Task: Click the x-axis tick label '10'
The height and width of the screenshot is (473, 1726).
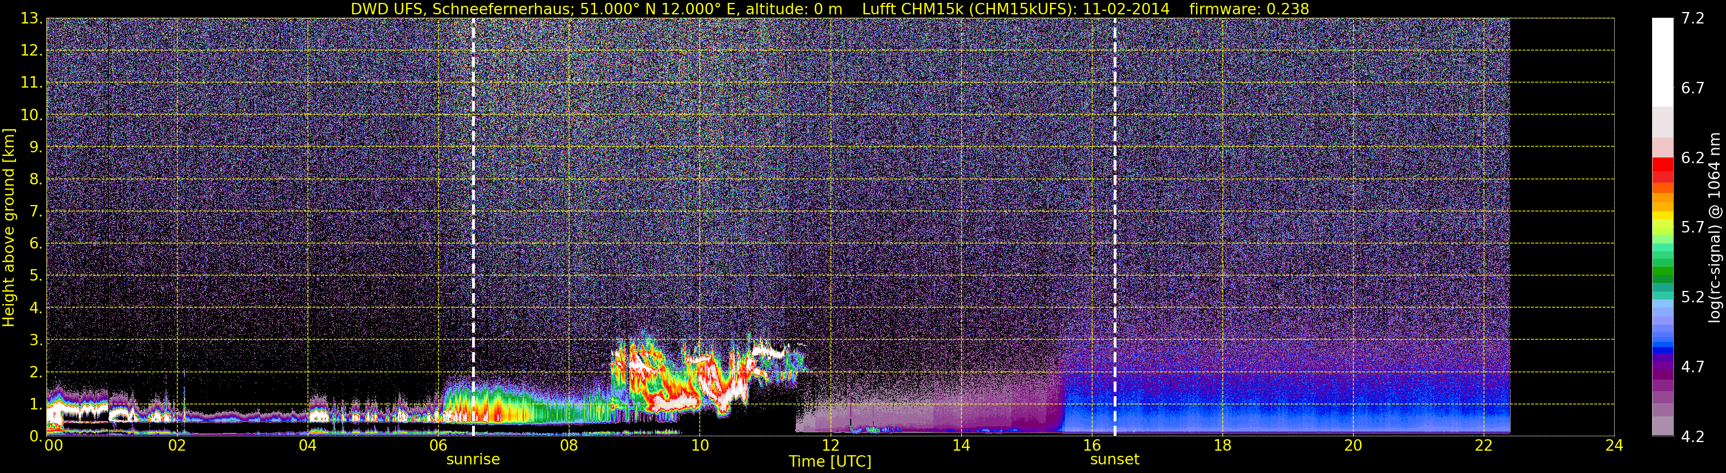Action: tap(699, 446)
